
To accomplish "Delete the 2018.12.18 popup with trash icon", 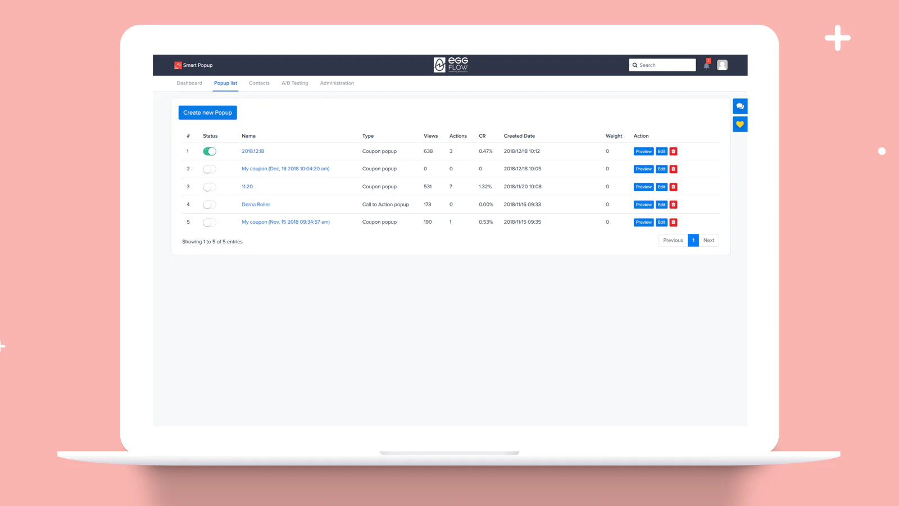I will (673, 151).
